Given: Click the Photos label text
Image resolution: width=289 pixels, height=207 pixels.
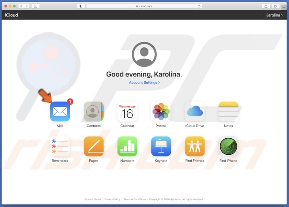Looking at the screenshot, I should [161, 126].
